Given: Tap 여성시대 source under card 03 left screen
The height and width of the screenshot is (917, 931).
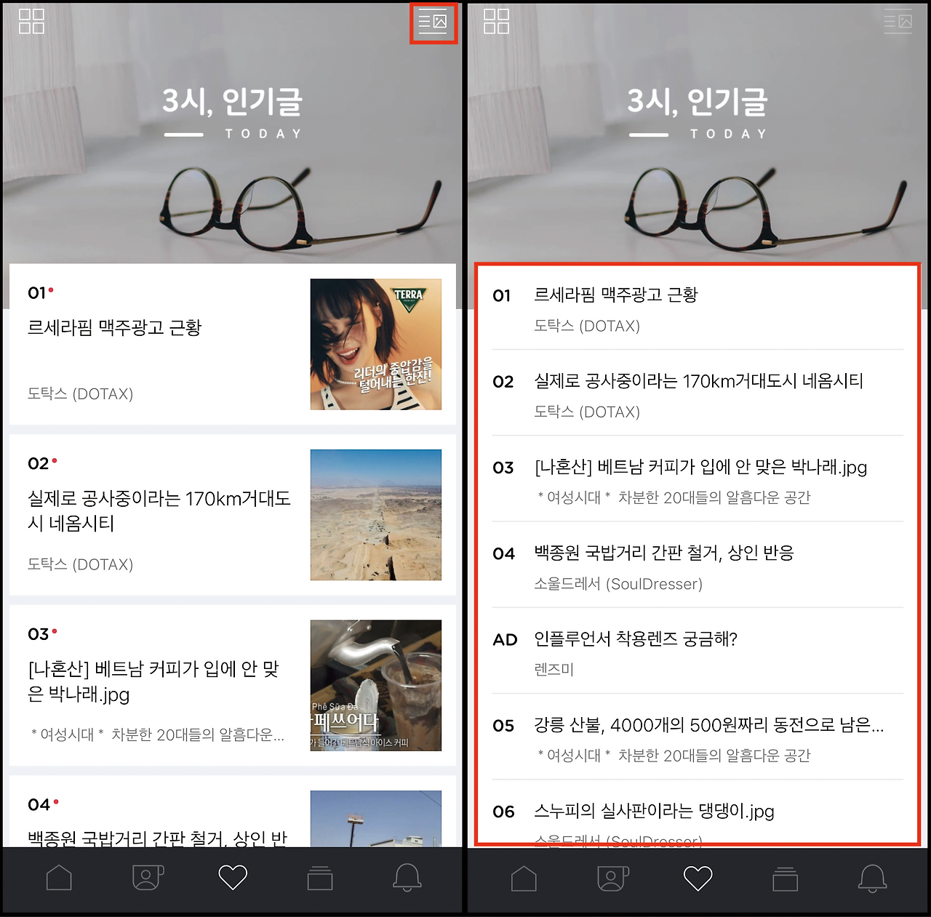Looking at the screenshot, I should pyautogui.click(x=157, y=734).
